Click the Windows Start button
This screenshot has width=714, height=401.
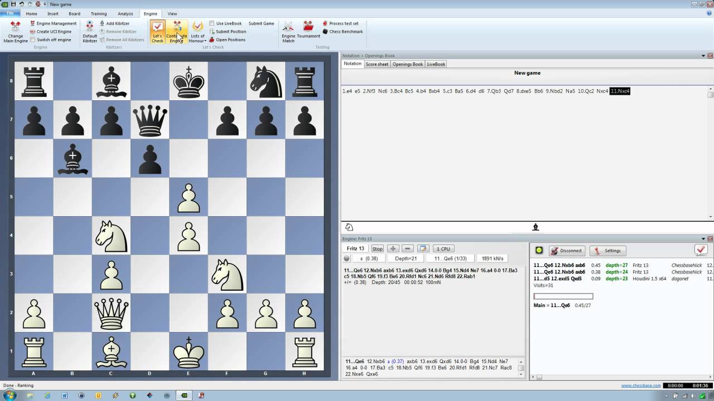point(10,395)
